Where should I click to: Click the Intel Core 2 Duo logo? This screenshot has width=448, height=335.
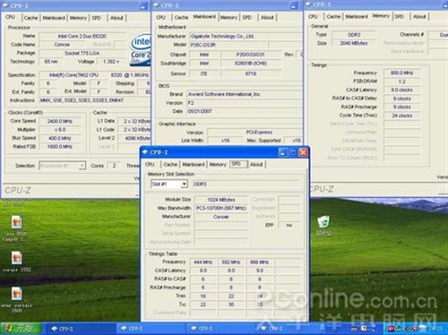click(x=141, y=50)
